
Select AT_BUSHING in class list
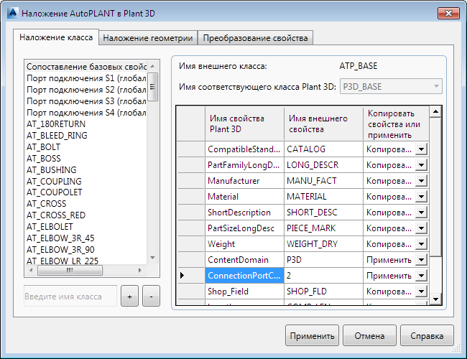pyautogui.click(x=86, y=169)
